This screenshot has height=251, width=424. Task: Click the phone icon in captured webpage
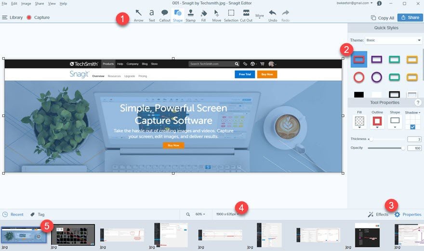[245, 64]
